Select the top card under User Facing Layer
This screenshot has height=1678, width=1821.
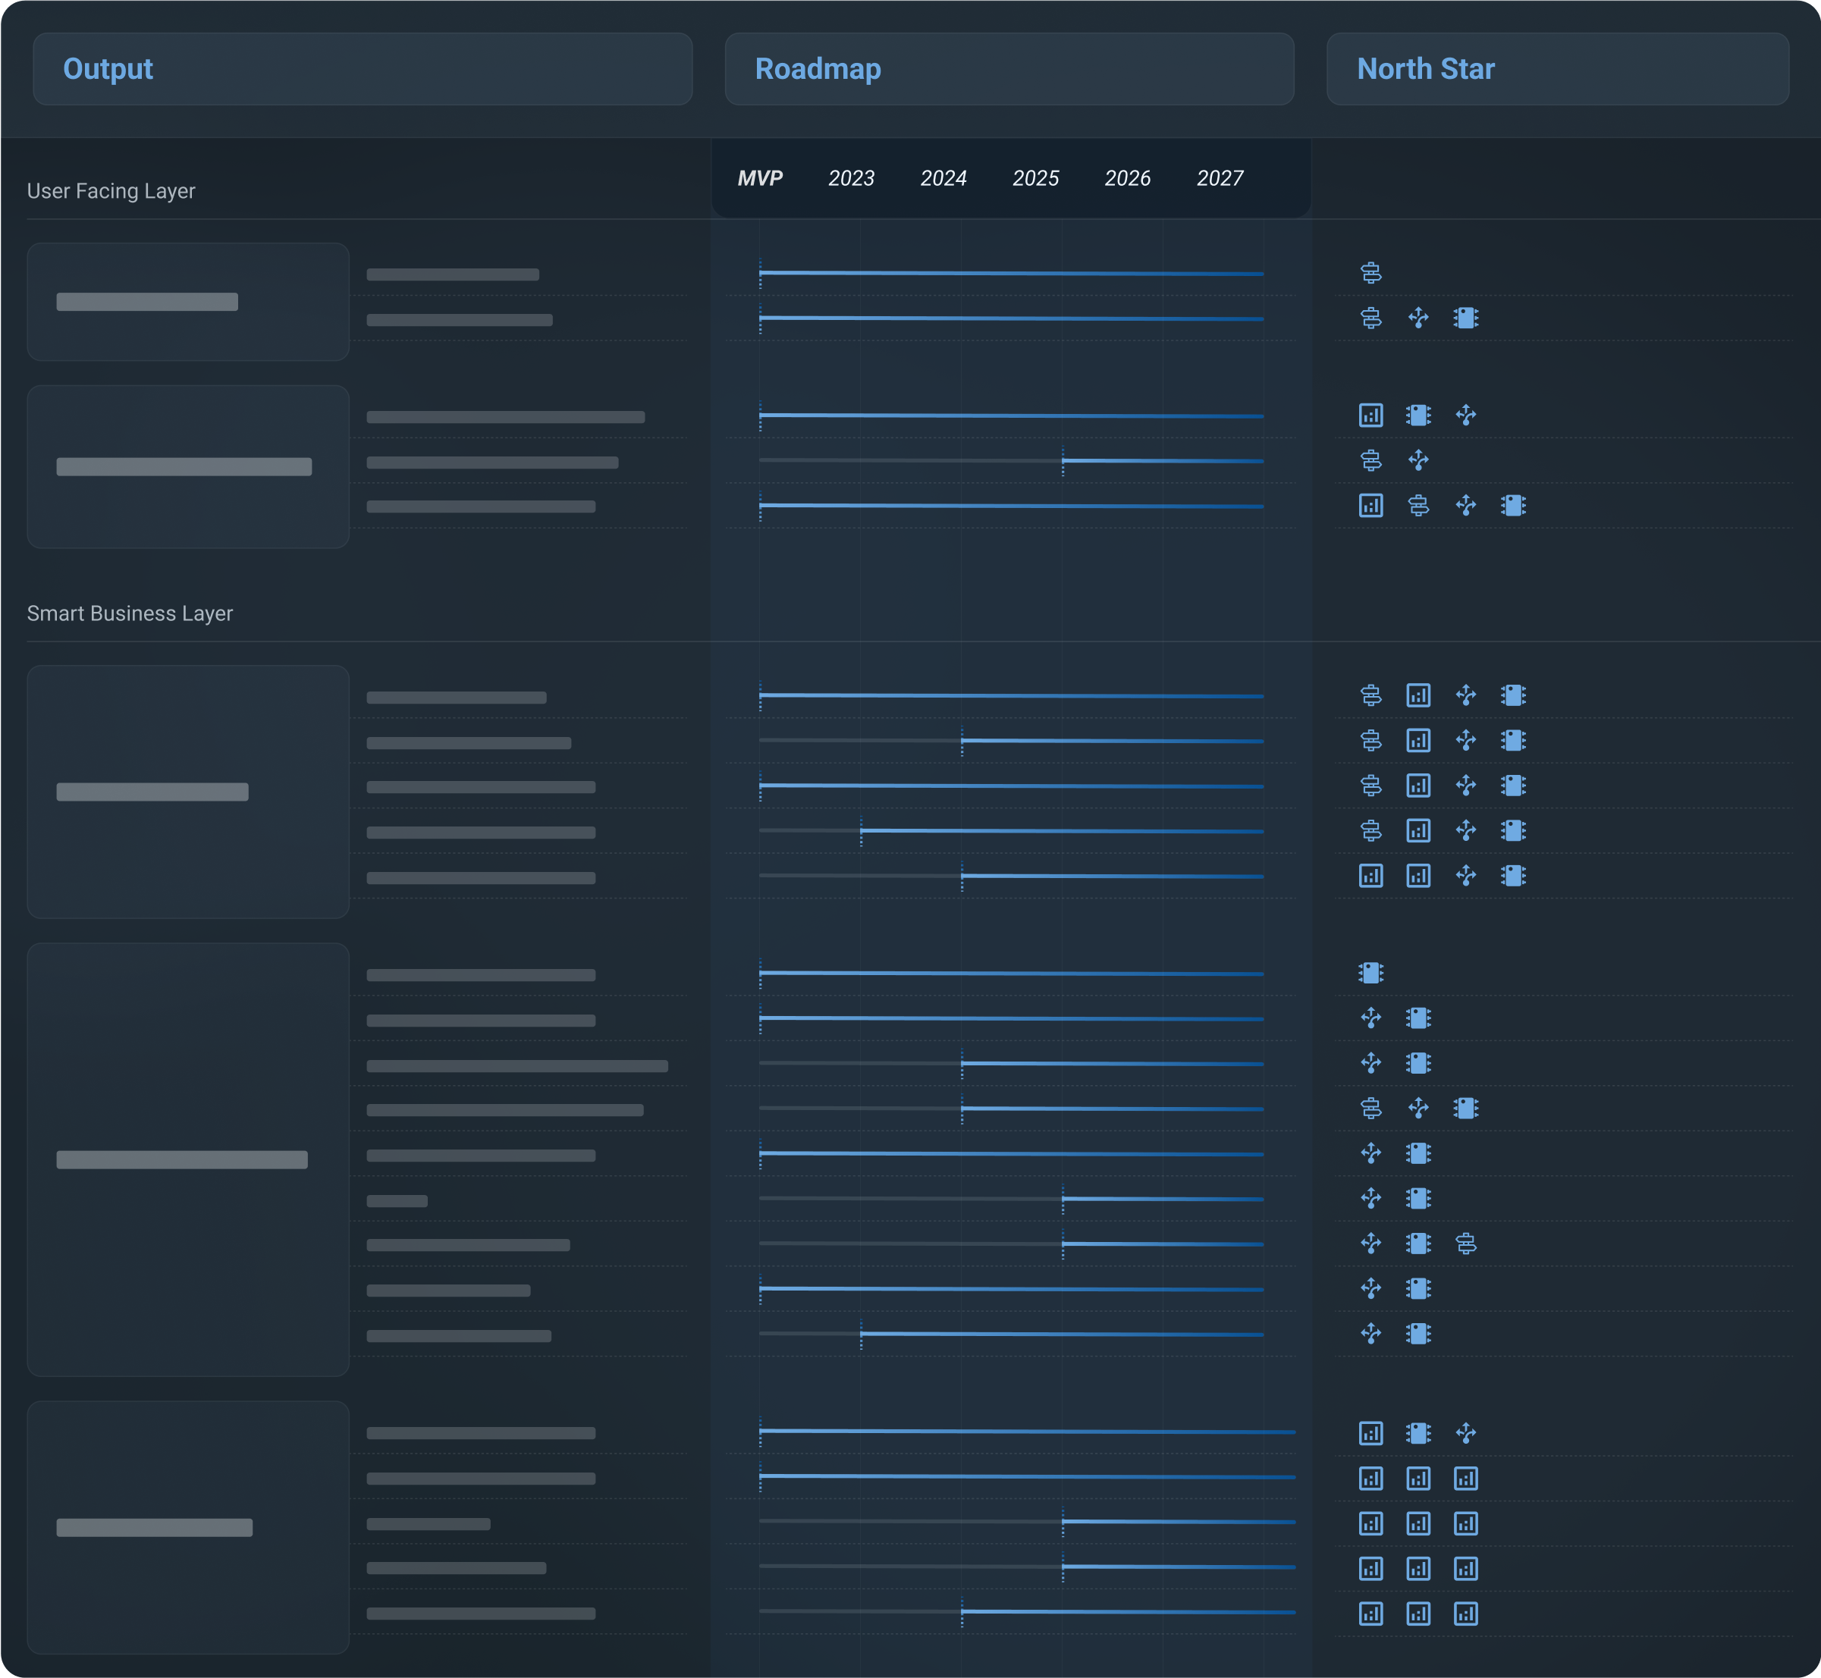click(188, 302)
